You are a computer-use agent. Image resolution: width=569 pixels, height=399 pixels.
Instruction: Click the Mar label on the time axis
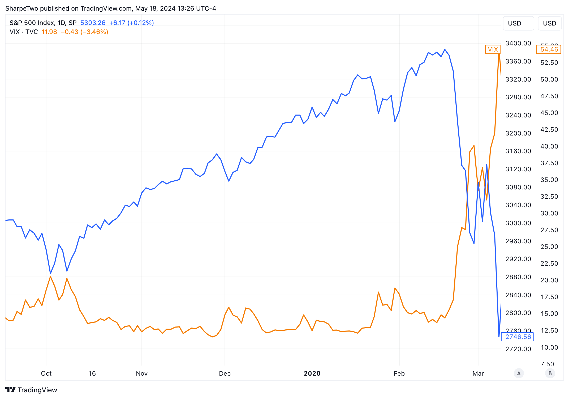tap(478, 373)
